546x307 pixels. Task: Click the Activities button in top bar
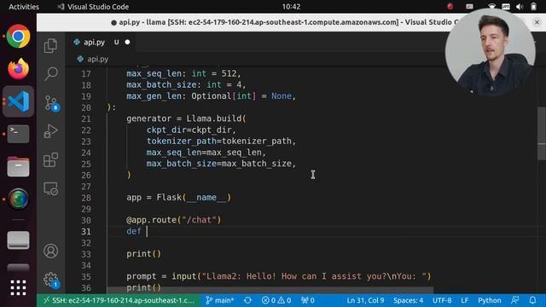tap(24, 7)
